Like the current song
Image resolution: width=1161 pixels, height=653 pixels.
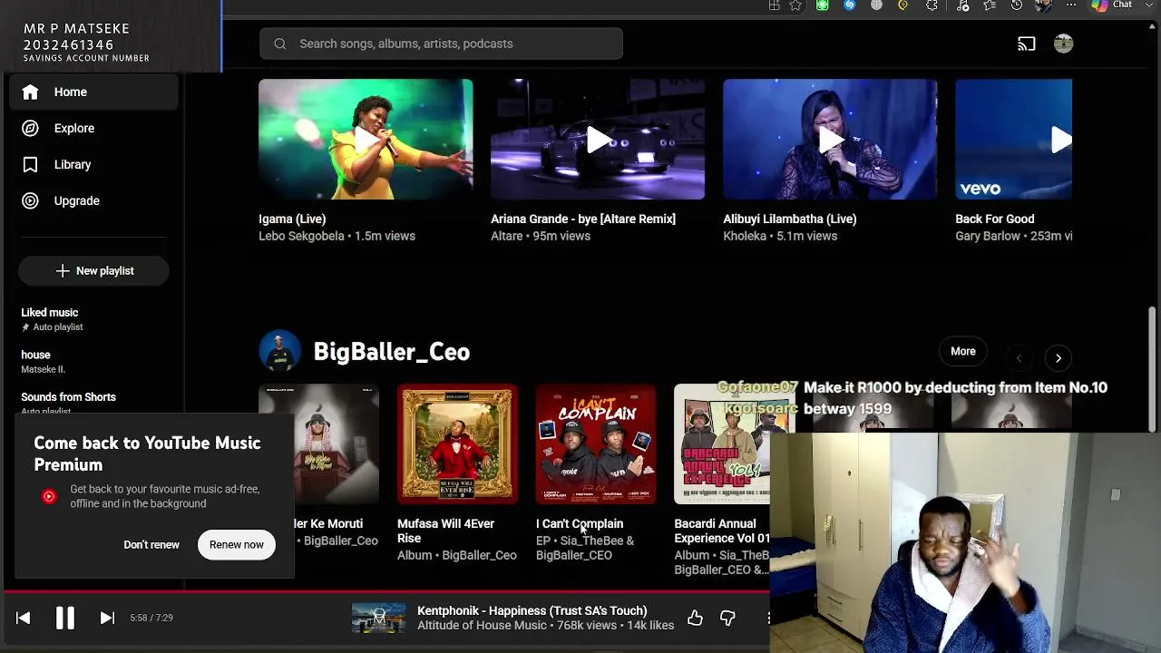[695, 618]
